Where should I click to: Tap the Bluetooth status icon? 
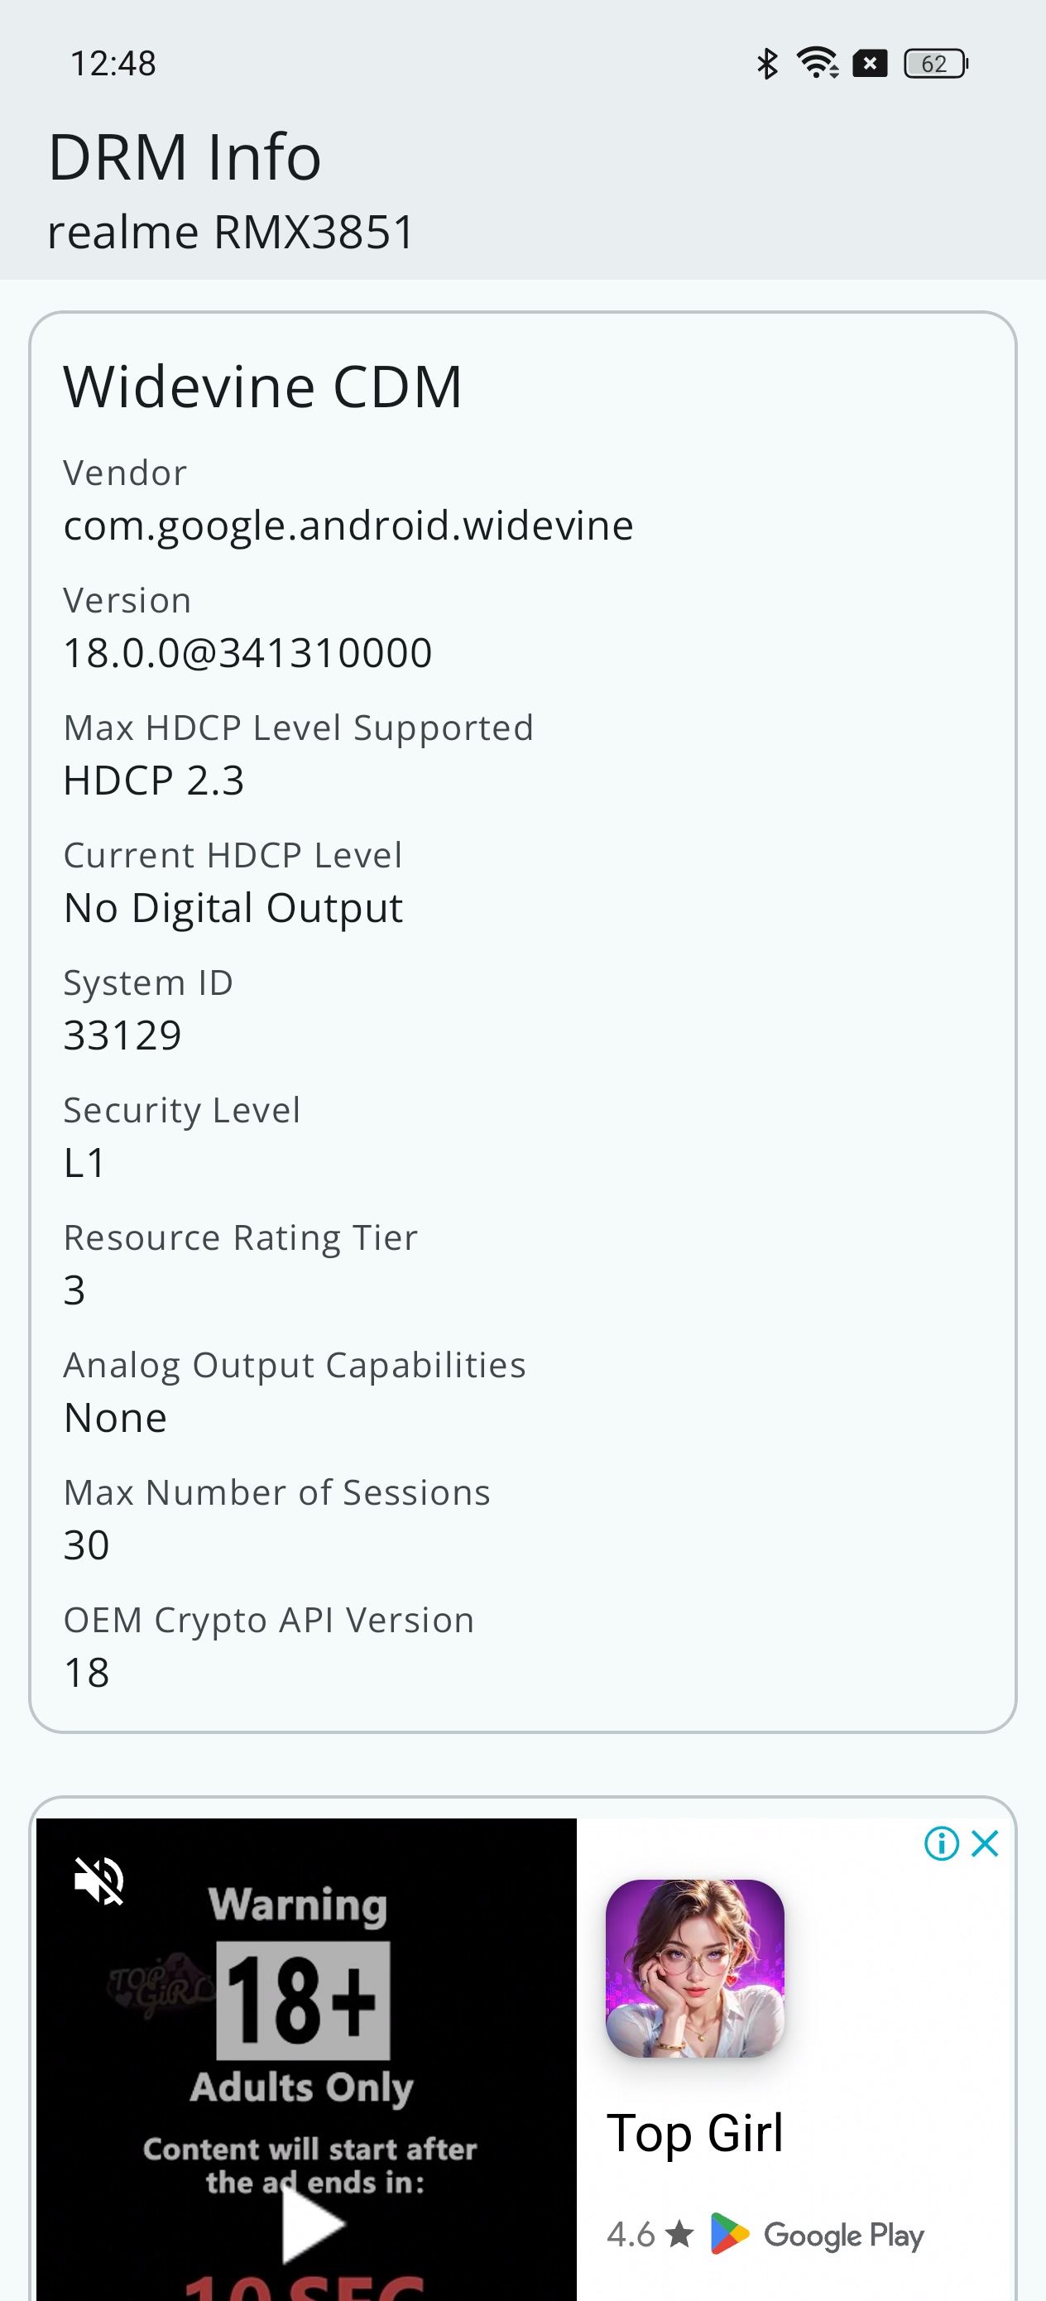click(x=767, y=64)
